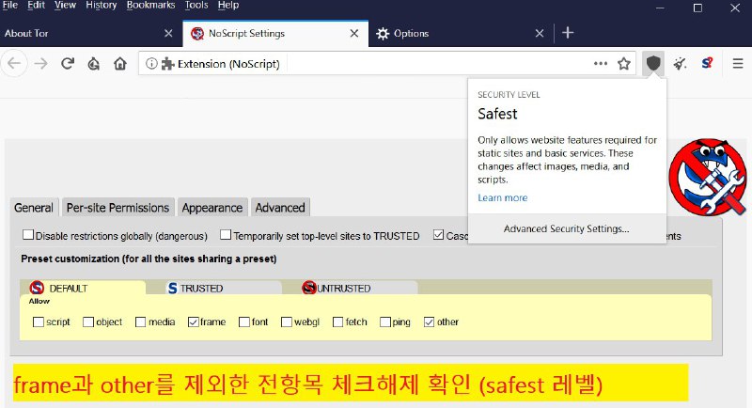Close the About Tor tab
The width and height of the screenshot is (752, 408).
click(168, 33)
